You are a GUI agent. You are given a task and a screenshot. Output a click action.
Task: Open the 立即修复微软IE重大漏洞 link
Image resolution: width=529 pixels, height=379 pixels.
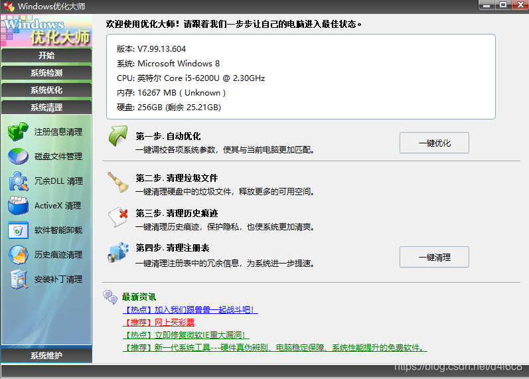(x=186, y=335)
